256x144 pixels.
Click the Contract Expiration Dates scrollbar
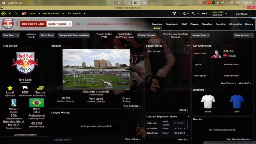point(187,126)
